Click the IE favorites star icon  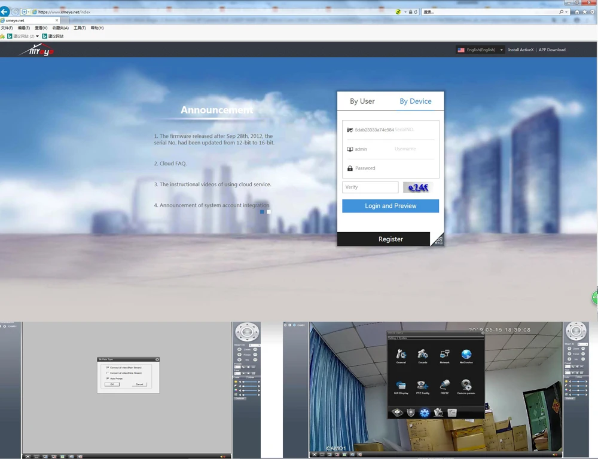585,12
